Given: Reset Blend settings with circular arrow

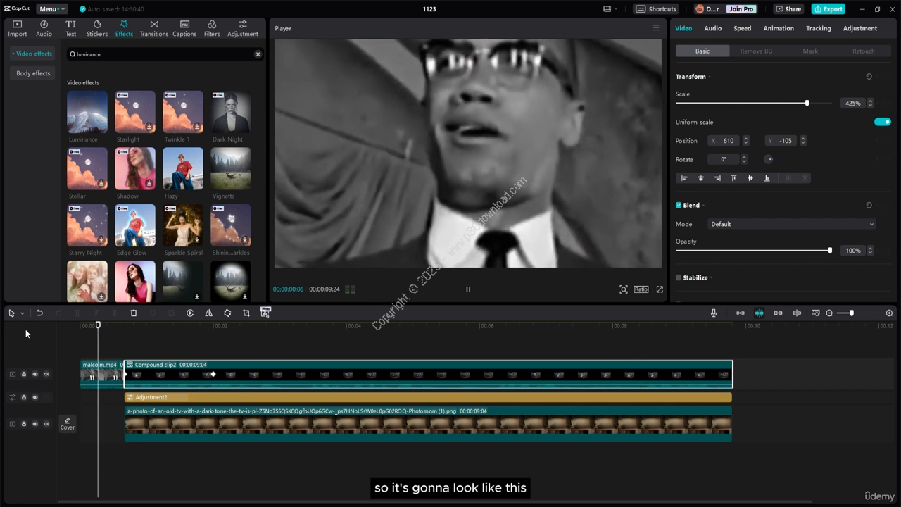Looking at the screenshot, I should tap(869, 206).
